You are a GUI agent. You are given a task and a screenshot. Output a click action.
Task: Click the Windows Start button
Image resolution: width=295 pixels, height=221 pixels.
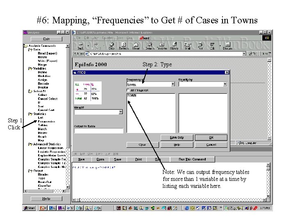pyautogui.click(x=29, y=208)
